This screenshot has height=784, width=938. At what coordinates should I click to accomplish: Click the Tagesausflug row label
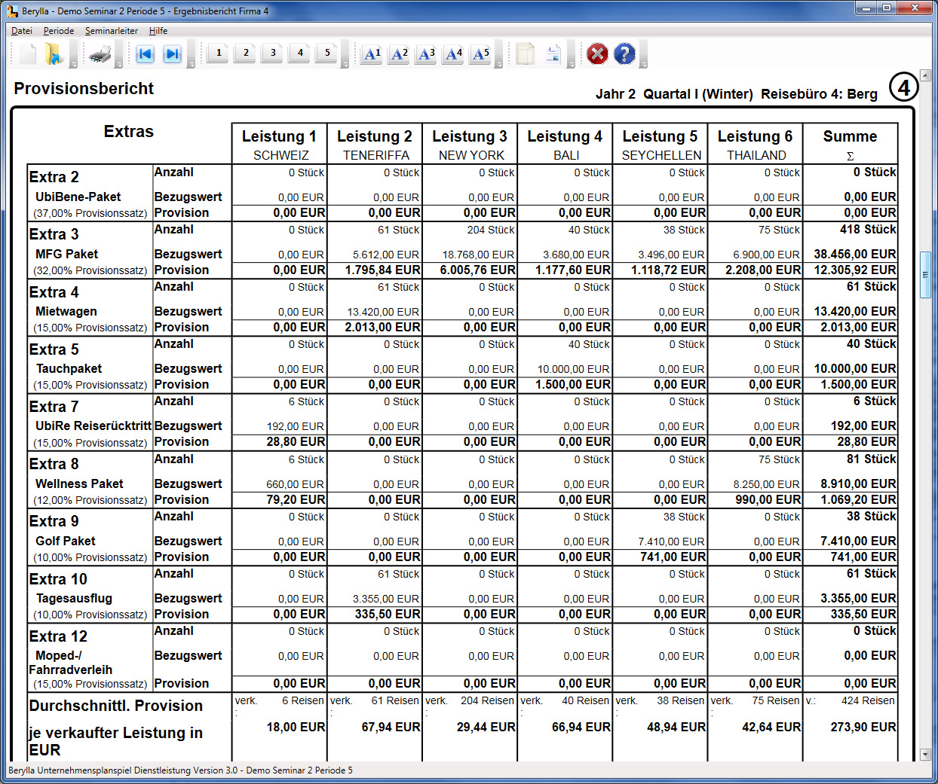click(74, 598)
